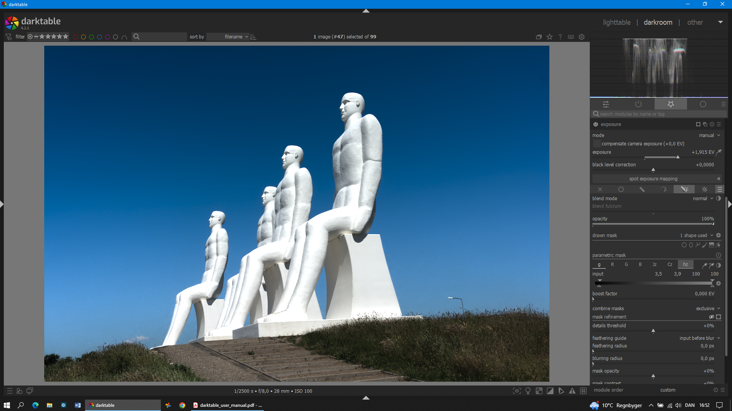Filter by red color label
The image size is (732, 411).
(75, 37)
